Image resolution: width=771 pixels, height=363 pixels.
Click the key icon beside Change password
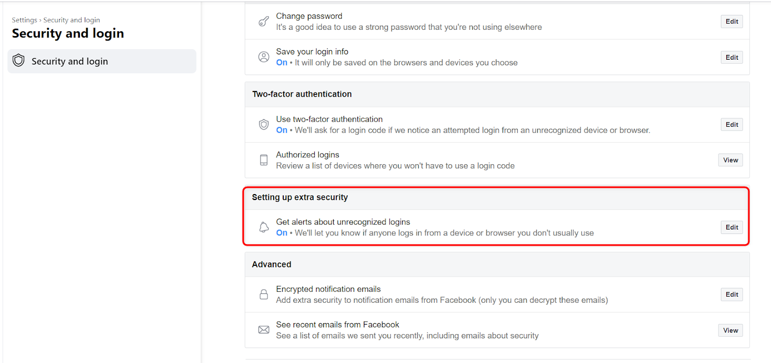coord(264,22)
